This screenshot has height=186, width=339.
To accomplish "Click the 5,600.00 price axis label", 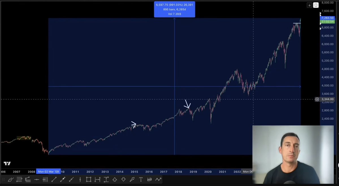I will (327, 52).
